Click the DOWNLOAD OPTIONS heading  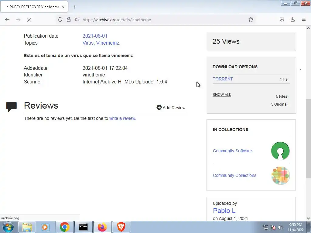pos(235,67)
